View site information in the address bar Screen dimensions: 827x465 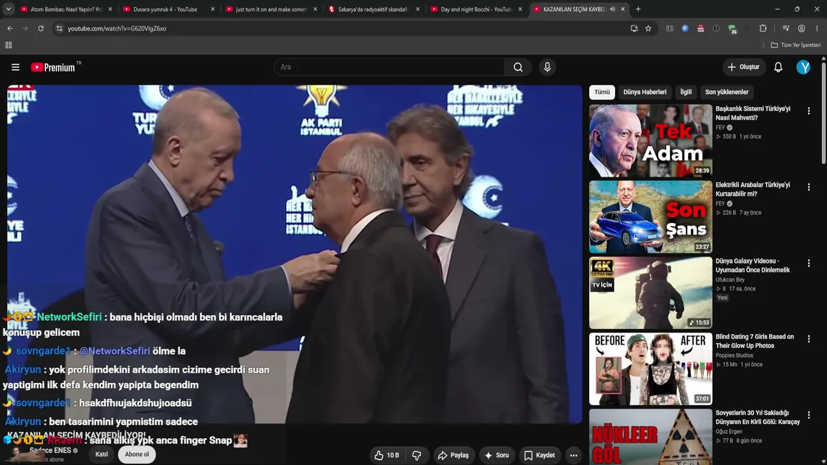point(59,28)
